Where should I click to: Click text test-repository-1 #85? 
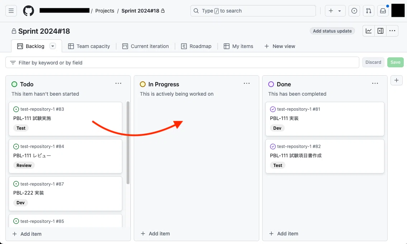click(42, 221)
